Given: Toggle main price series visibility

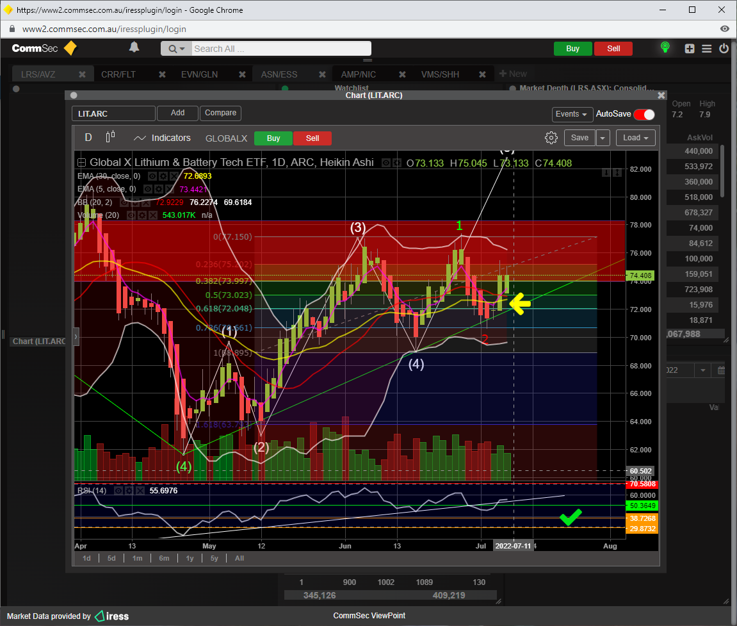Looking at the screenshot, I should pos(386,163).
